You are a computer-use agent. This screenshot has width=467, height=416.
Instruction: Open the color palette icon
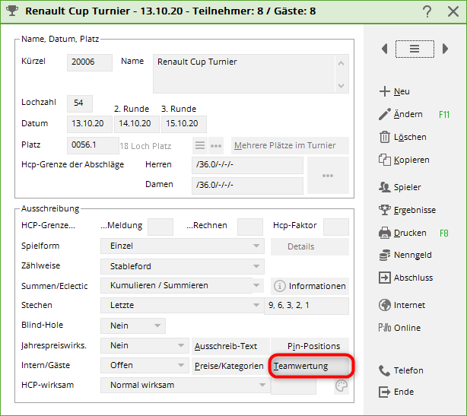click(341, 386)
